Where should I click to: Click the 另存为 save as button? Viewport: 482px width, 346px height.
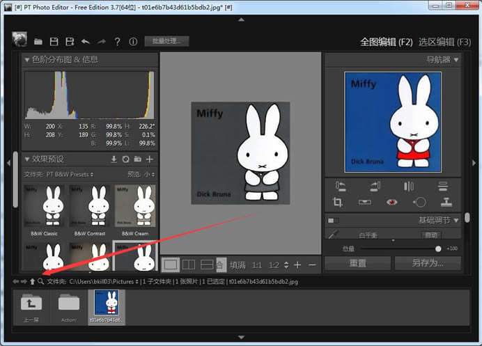(427, 264)
